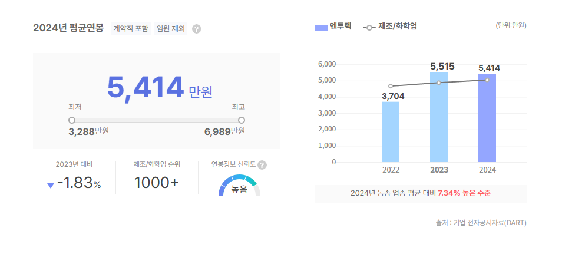Click the 2024 bar showing 5,414

(x=487, y=118)
